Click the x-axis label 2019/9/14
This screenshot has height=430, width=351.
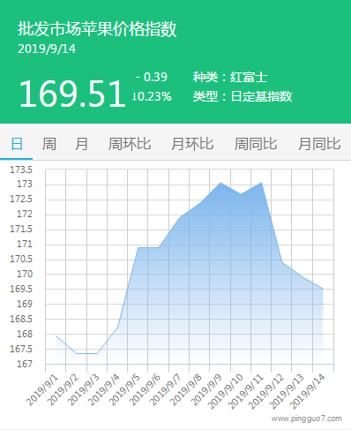click(308, 391)
